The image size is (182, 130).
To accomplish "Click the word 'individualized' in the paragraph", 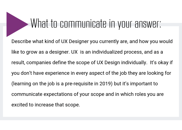I will [x=107, y=52].
